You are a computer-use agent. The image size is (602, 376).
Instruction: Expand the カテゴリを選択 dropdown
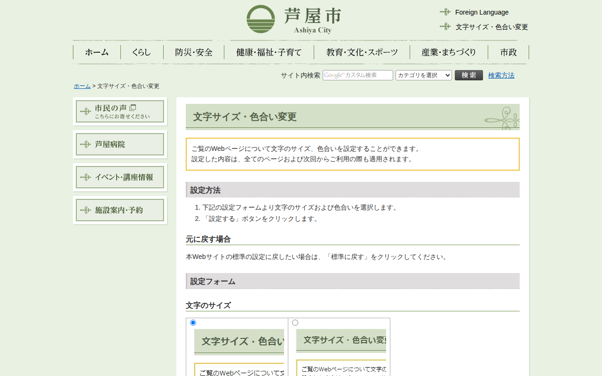coord(423,75)
